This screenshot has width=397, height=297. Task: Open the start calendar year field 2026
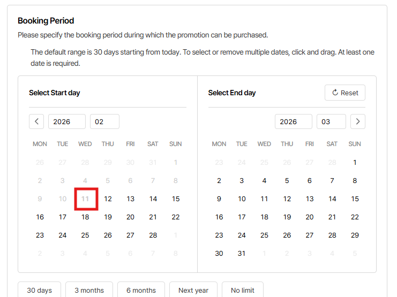67,121
